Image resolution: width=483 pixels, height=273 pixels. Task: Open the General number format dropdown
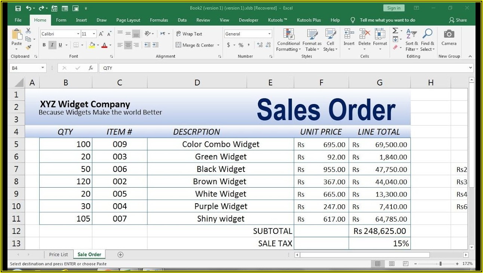(269, 34)
